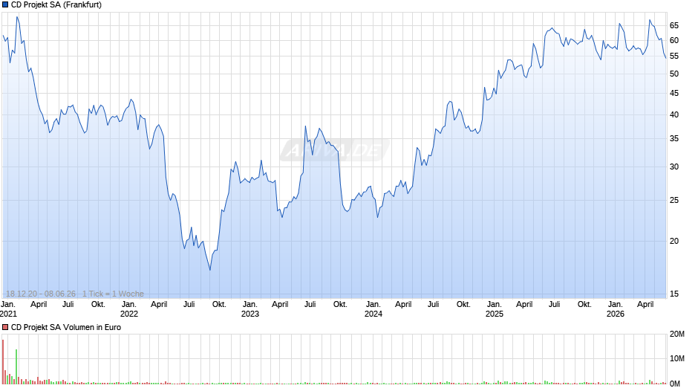
Task: Click the price axis label 25
Action: (674, 200)
